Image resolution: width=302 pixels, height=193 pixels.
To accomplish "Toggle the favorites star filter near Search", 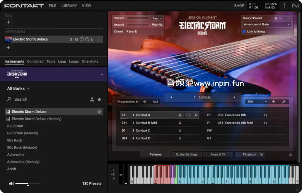I will [x=99, y=99].
